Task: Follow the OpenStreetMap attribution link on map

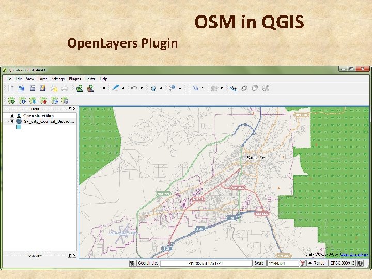Action: point(354,254)
